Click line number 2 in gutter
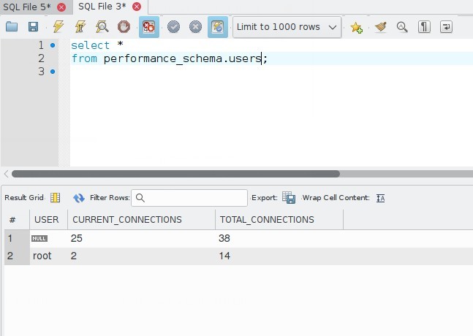This screenshot has height=336, width=473. [x=42, y=58]
